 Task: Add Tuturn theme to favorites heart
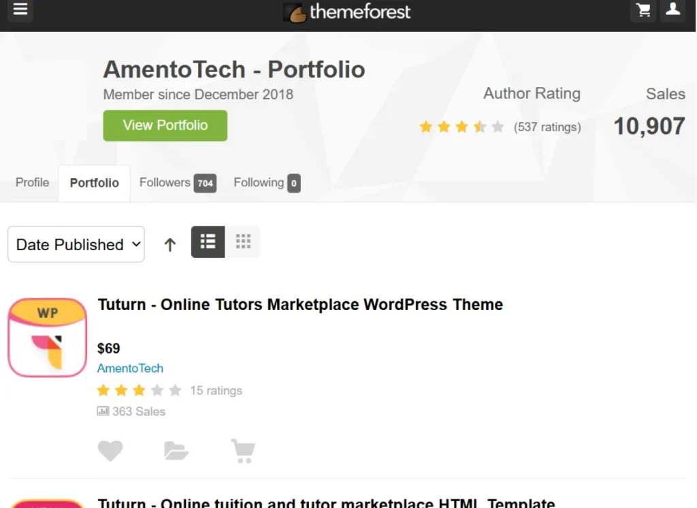[110, 450]
